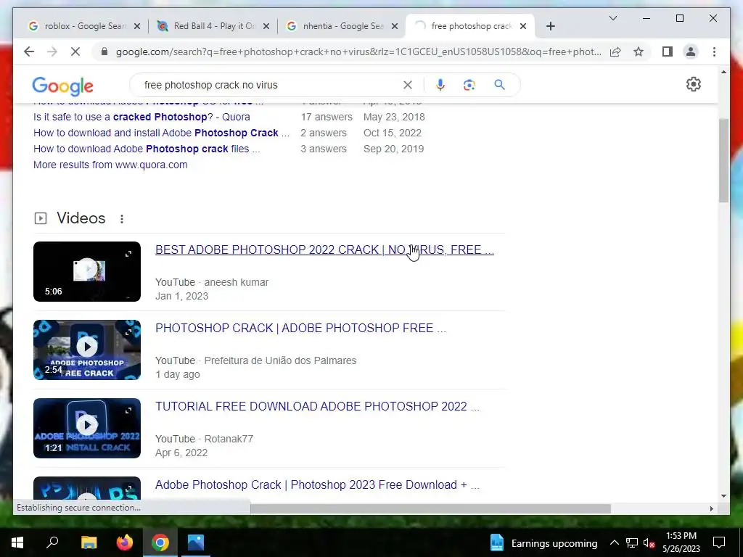Click the 17 answers text
743x557 pixels.
pos(327,117)
